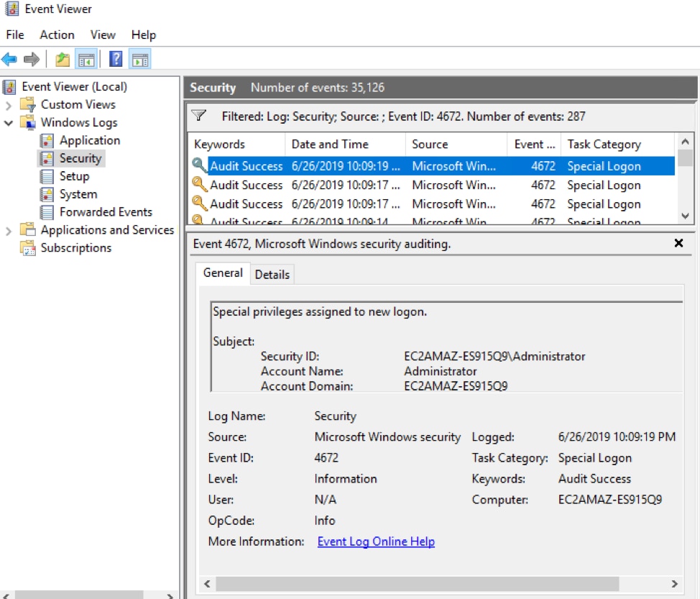The height and width of the screenshot is (599, 700).
Task: Open the blue Help toolbar icon
Action: [116, 59]
